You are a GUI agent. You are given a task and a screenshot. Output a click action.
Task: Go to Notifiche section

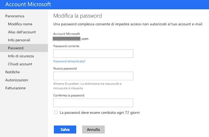[12, 72]
